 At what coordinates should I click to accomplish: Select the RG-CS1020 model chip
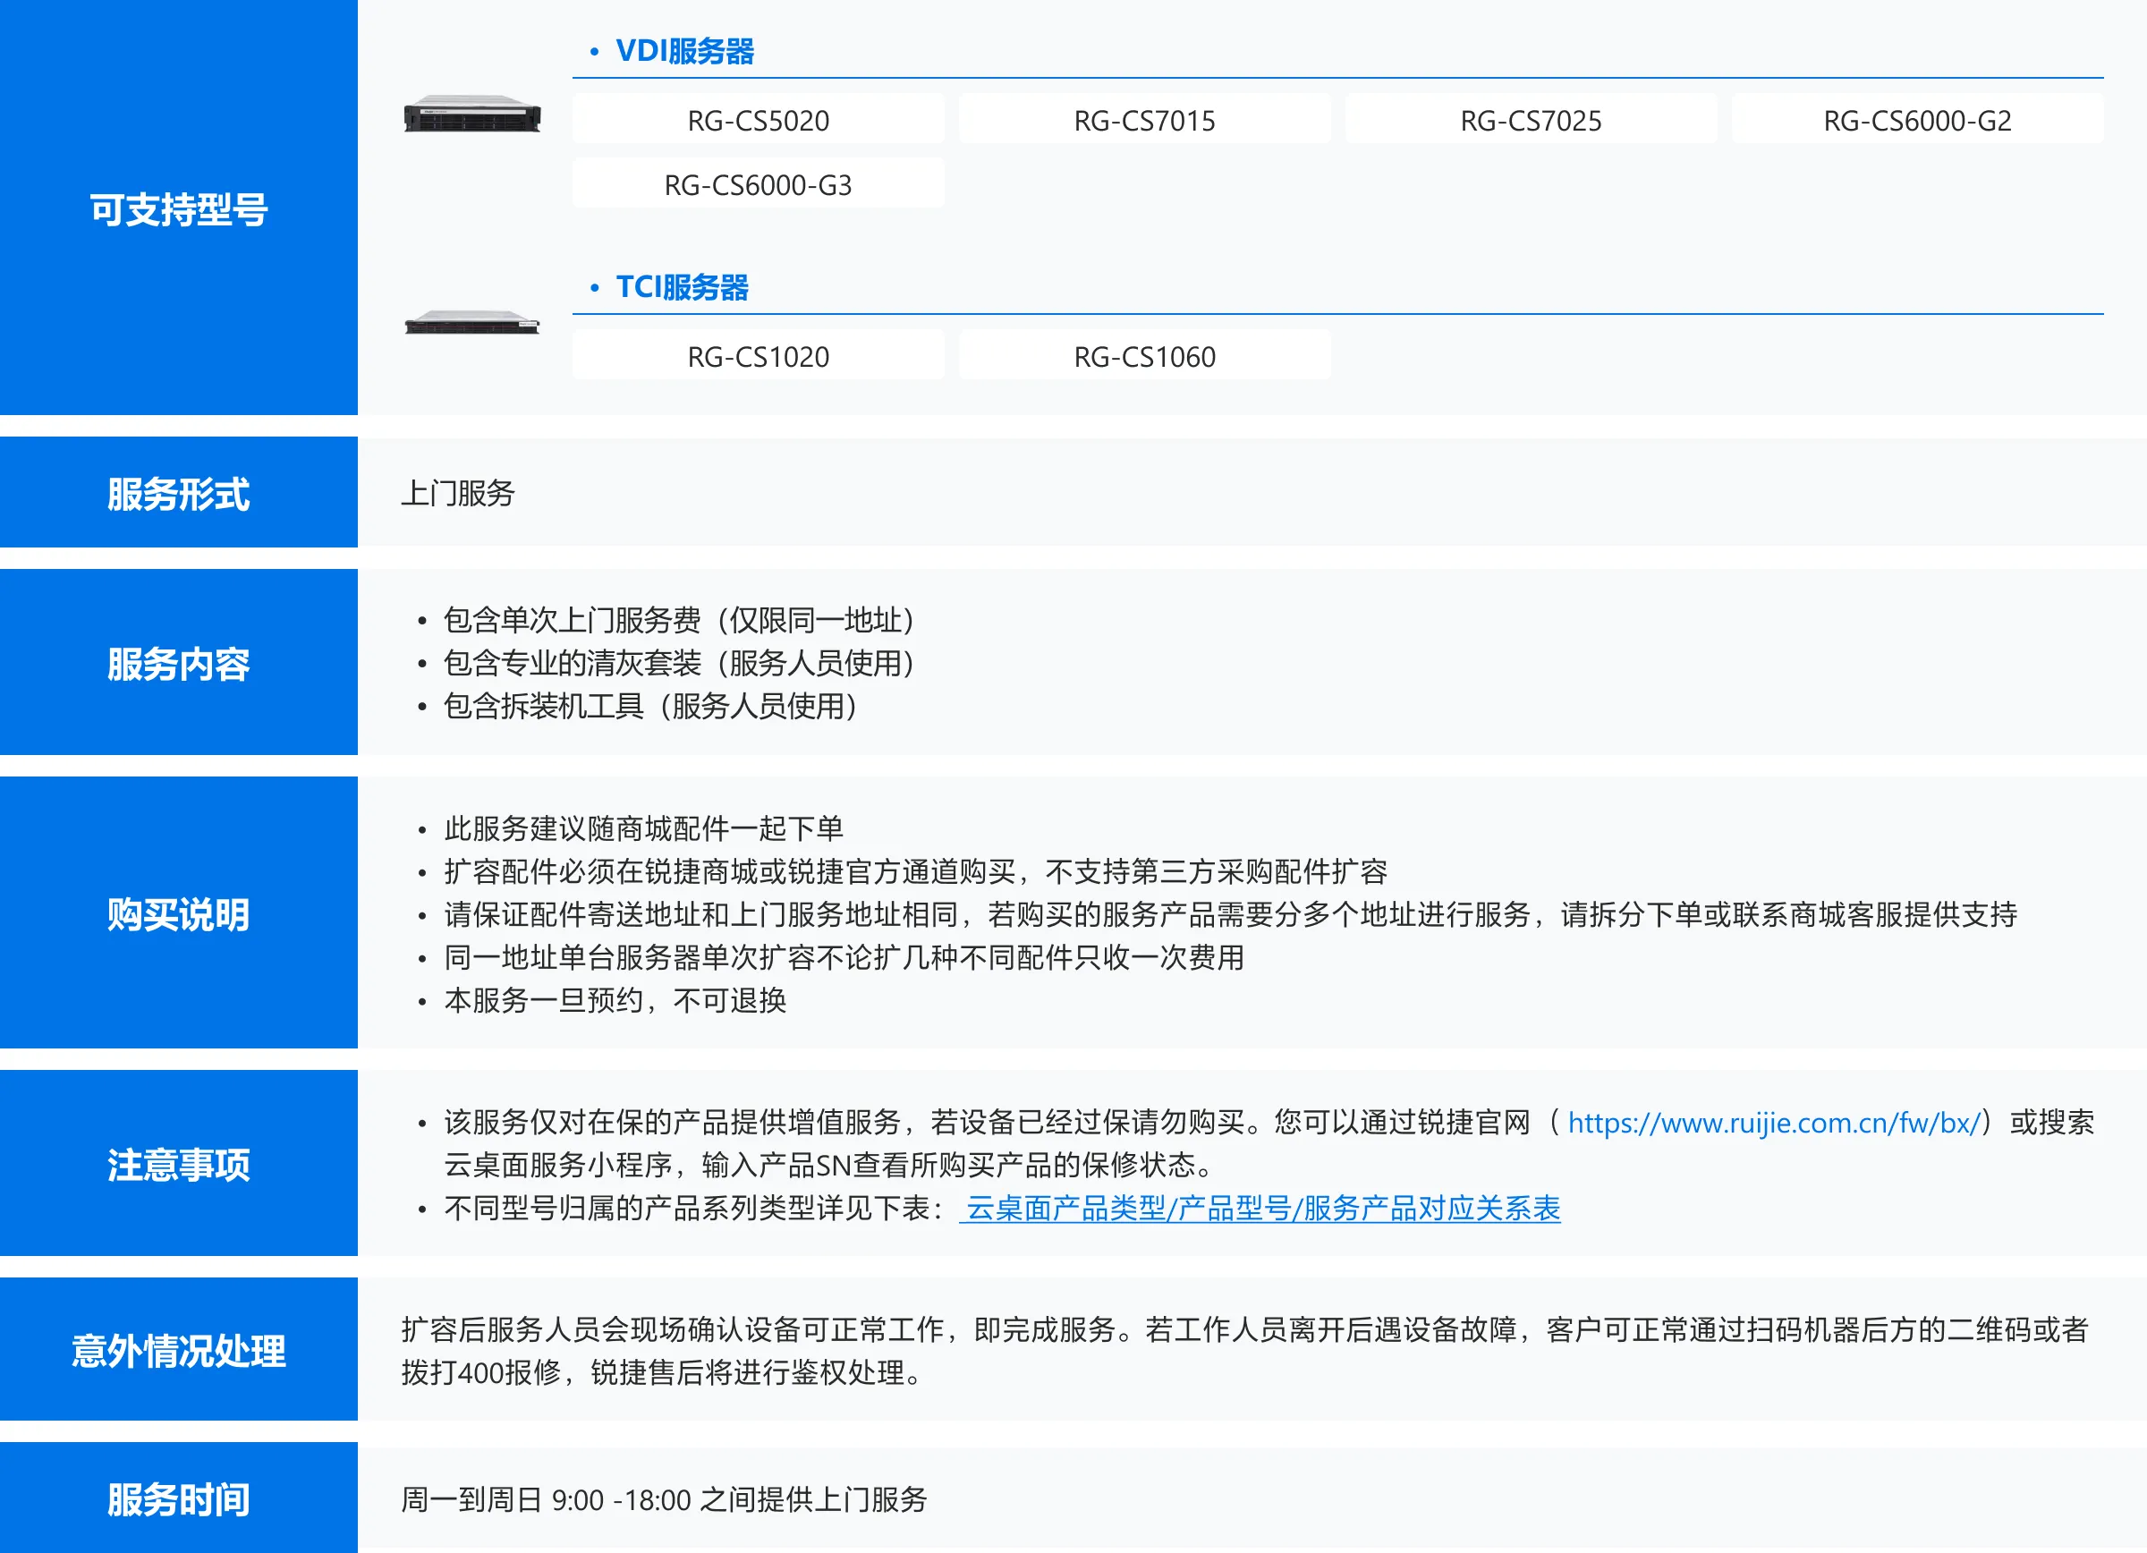click(758, 357)
